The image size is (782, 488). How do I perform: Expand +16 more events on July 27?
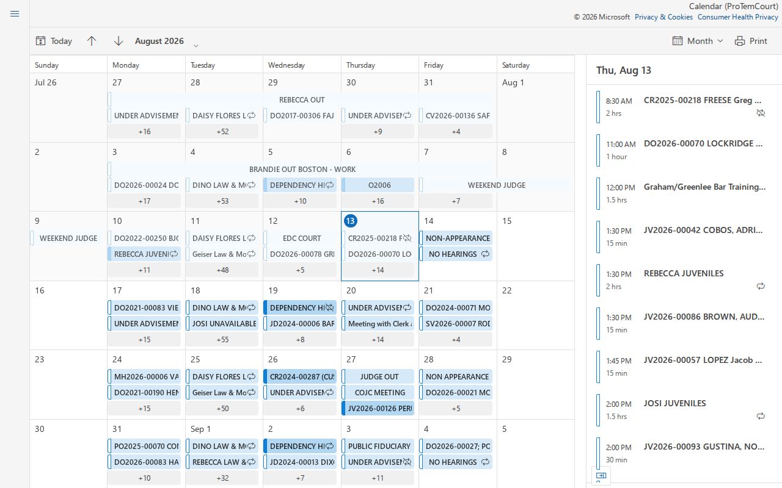[144, 132]
